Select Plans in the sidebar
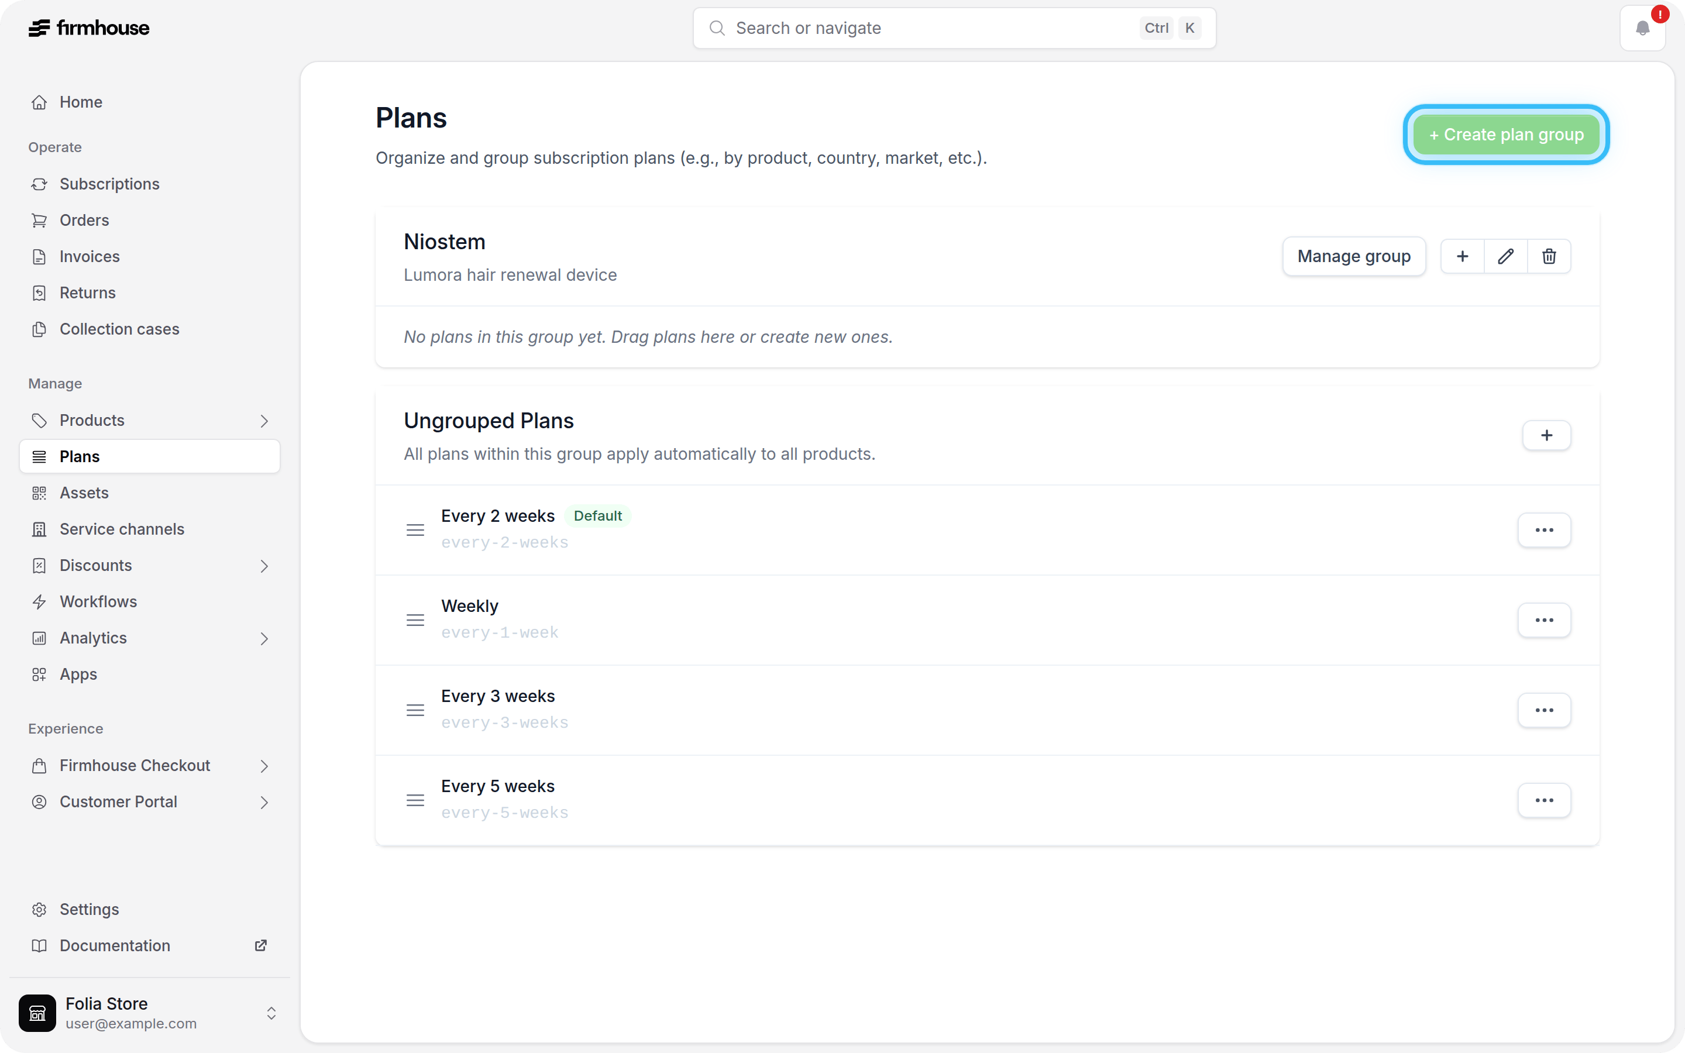 150,456
